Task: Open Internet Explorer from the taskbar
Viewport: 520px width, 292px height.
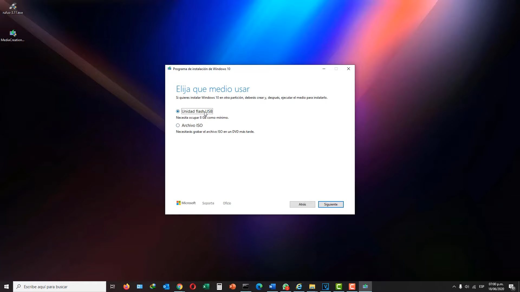Action: click(299, 286)
